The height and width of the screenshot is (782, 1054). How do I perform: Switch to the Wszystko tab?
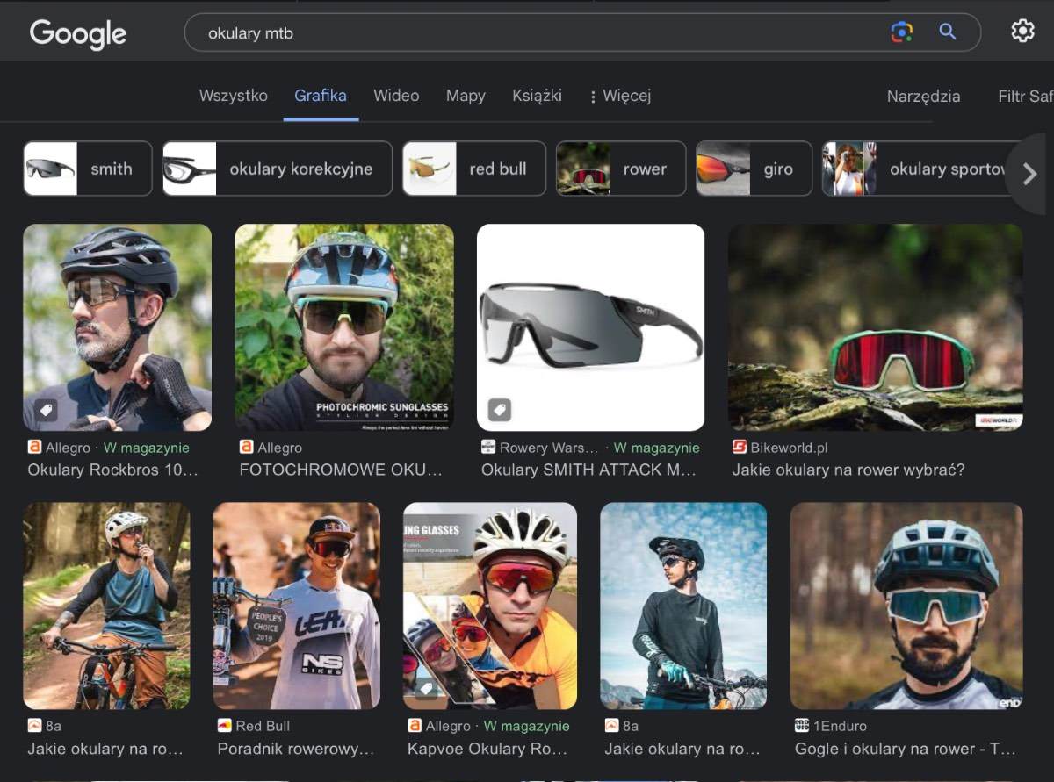[234, 96]
